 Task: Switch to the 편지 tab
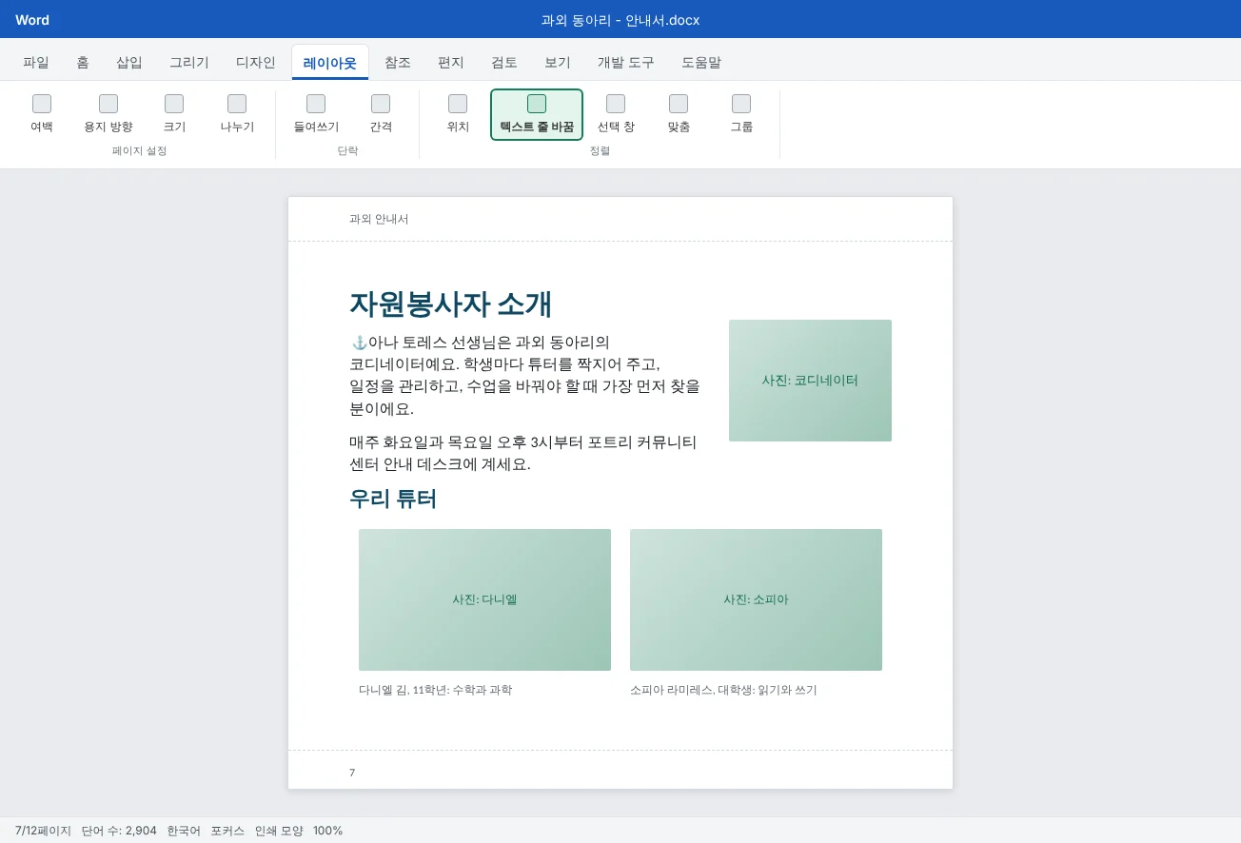click(451, 63)
